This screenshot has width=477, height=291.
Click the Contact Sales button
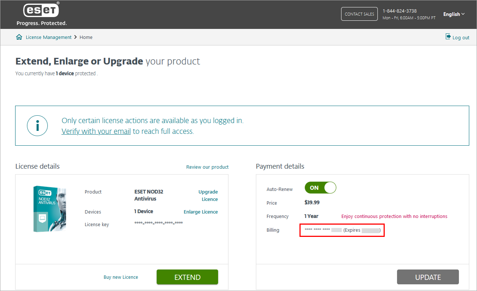(359, 14)
